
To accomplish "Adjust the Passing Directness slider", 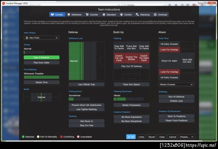I will (129, 99).
